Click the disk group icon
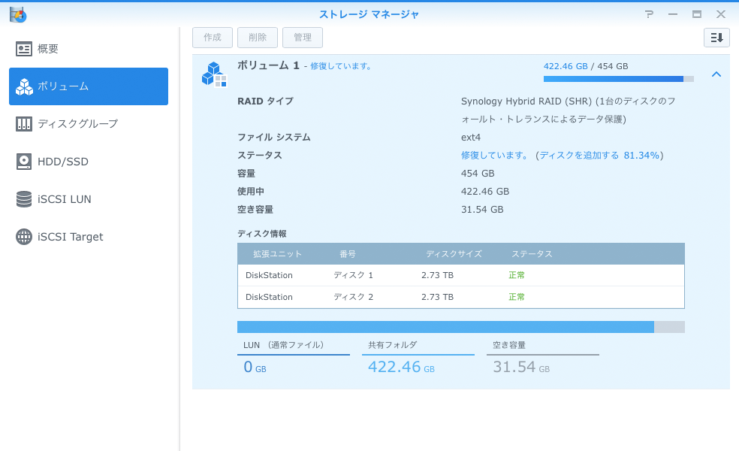 [23, 123]
